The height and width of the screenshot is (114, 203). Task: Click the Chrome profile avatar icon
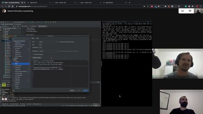coord(197,6)
